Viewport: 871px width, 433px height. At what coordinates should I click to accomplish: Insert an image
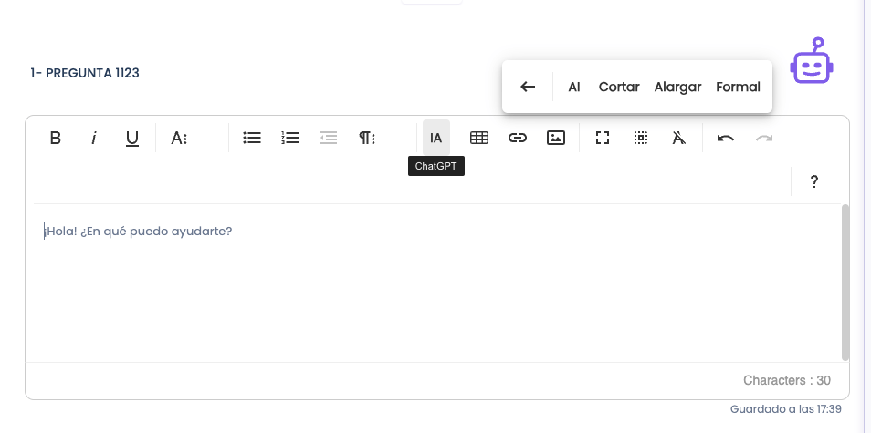tap(555, 138)
